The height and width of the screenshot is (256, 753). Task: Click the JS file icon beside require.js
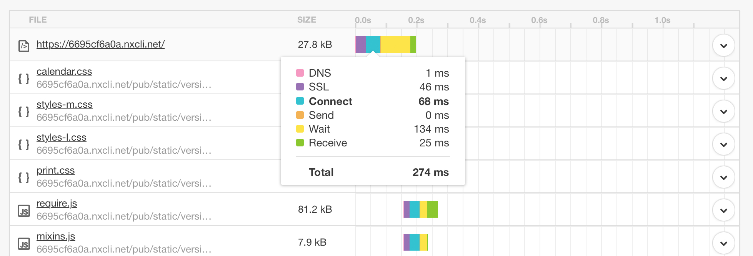click(x=24, y=211)
